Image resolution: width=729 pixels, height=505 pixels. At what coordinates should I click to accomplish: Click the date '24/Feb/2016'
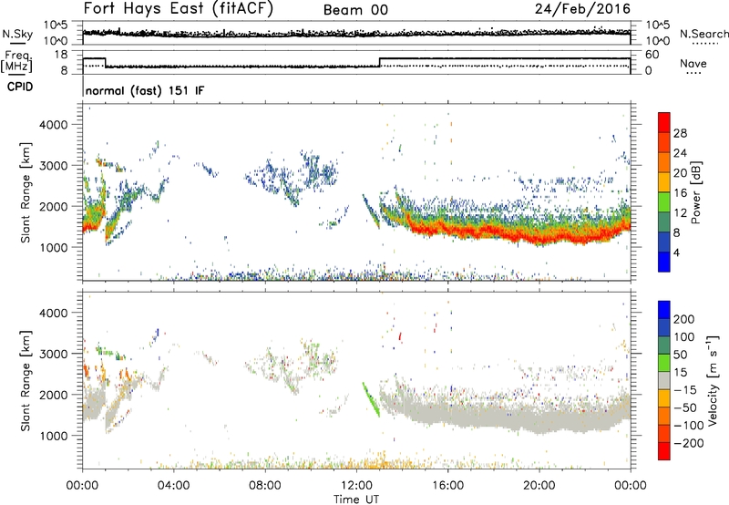point(583,8)
